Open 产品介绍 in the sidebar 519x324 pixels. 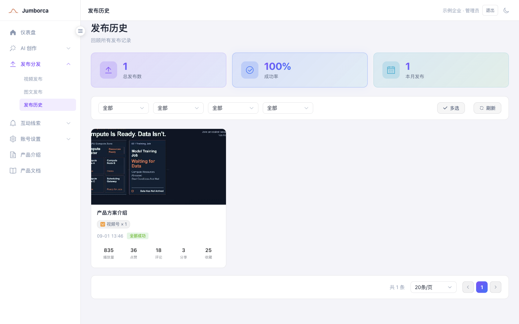pyautogui.click(x=40, y=155)
